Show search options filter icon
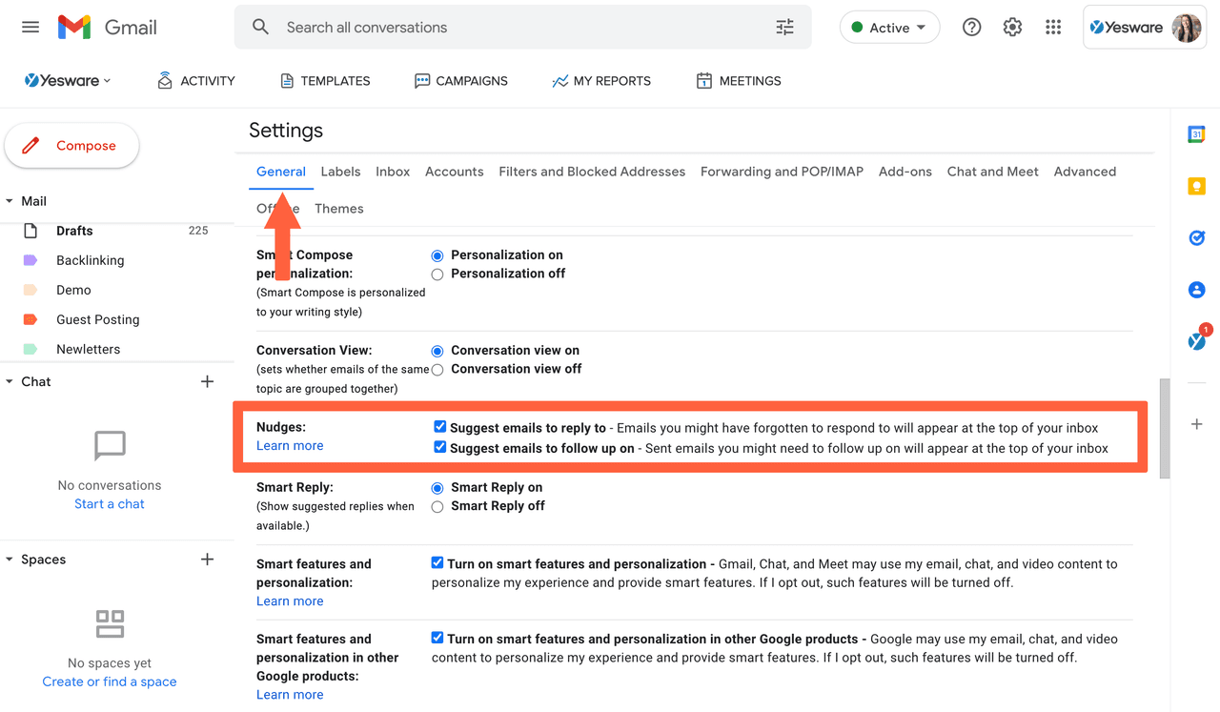Screen dimensions: 1220x712 (x=784, y=28)
